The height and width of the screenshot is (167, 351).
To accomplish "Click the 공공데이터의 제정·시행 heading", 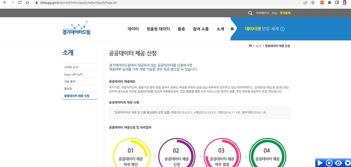I will click(x=124, y=102).
